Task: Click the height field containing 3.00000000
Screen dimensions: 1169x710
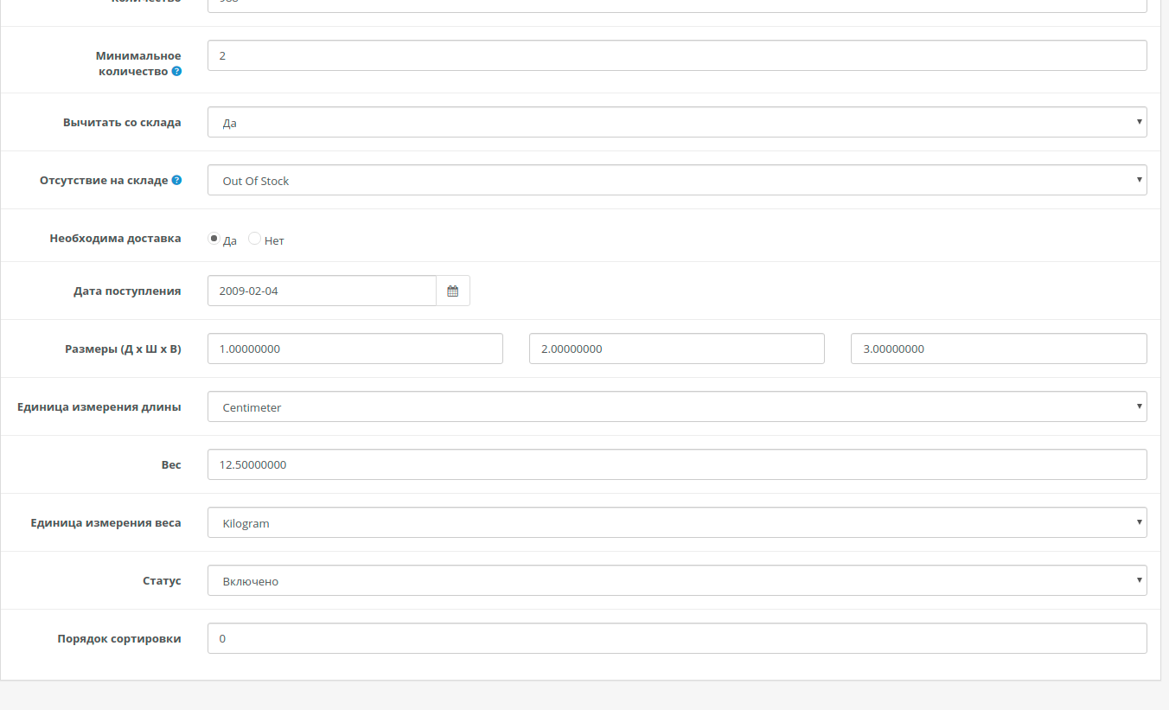Action: [998, 349]
